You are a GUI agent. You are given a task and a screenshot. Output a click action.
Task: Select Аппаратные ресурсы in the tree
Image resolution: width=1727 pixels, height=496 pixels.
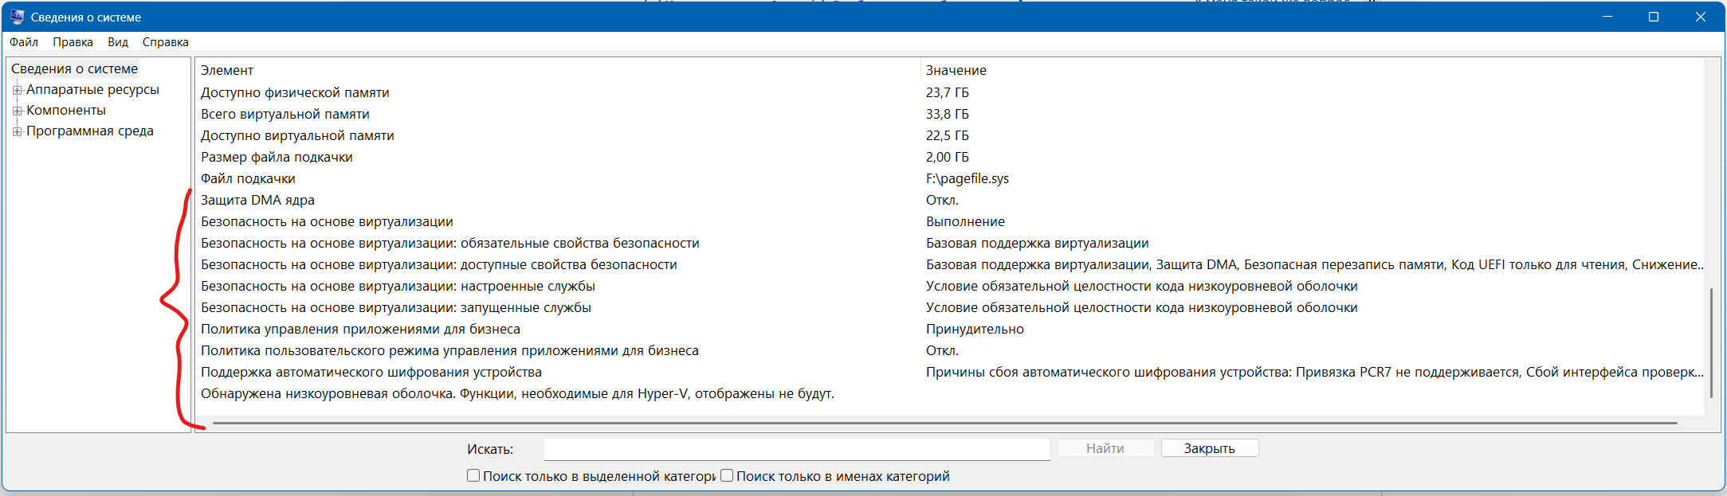pyautogui.click(x=92, y=89)
